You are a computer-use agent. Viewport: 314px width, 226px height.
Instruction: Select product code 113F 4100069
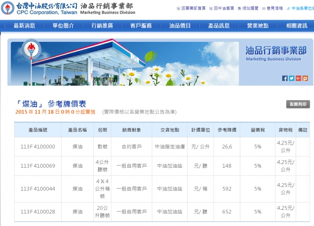point(38,166)
